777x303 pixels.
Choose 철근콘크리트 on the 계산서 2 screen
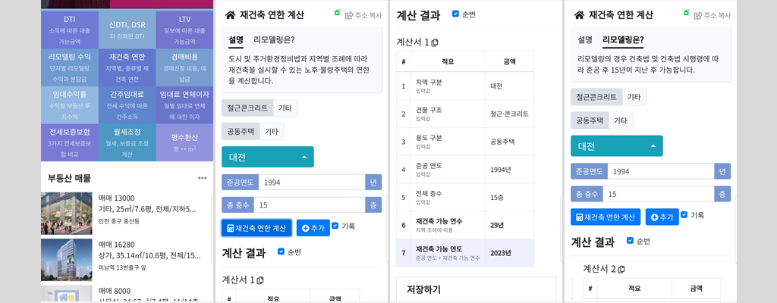click(596, 96)
